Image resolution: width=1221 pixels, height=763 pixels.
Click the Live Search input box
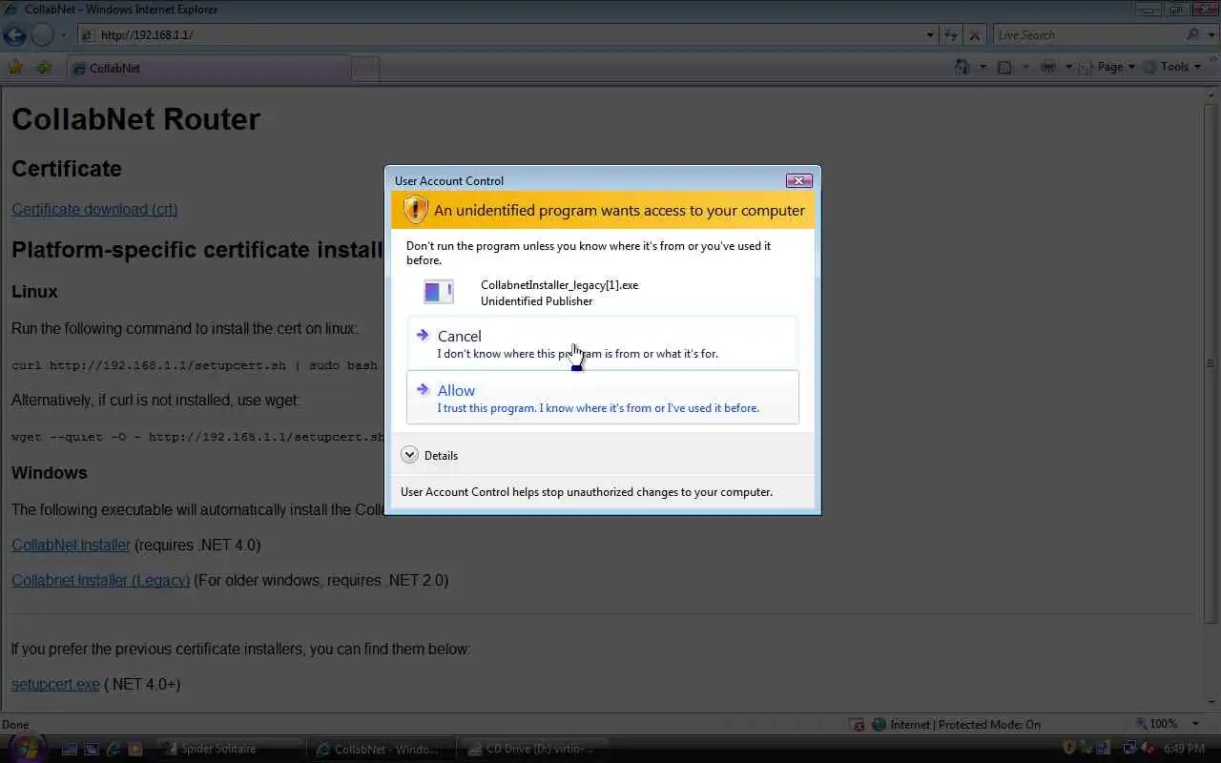point(1088,35)
